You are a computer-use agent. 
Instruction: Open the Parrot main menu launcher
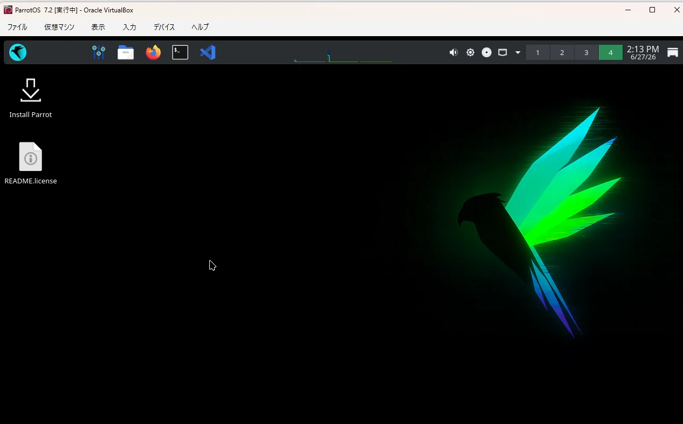[18, 52]
